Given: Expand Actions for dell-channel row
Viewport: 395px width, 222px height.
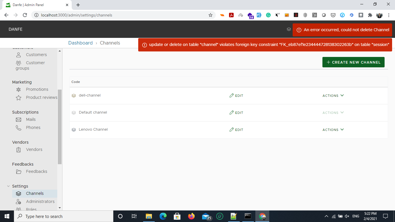Looking at the screenshot, I should [x=333, y=95].
